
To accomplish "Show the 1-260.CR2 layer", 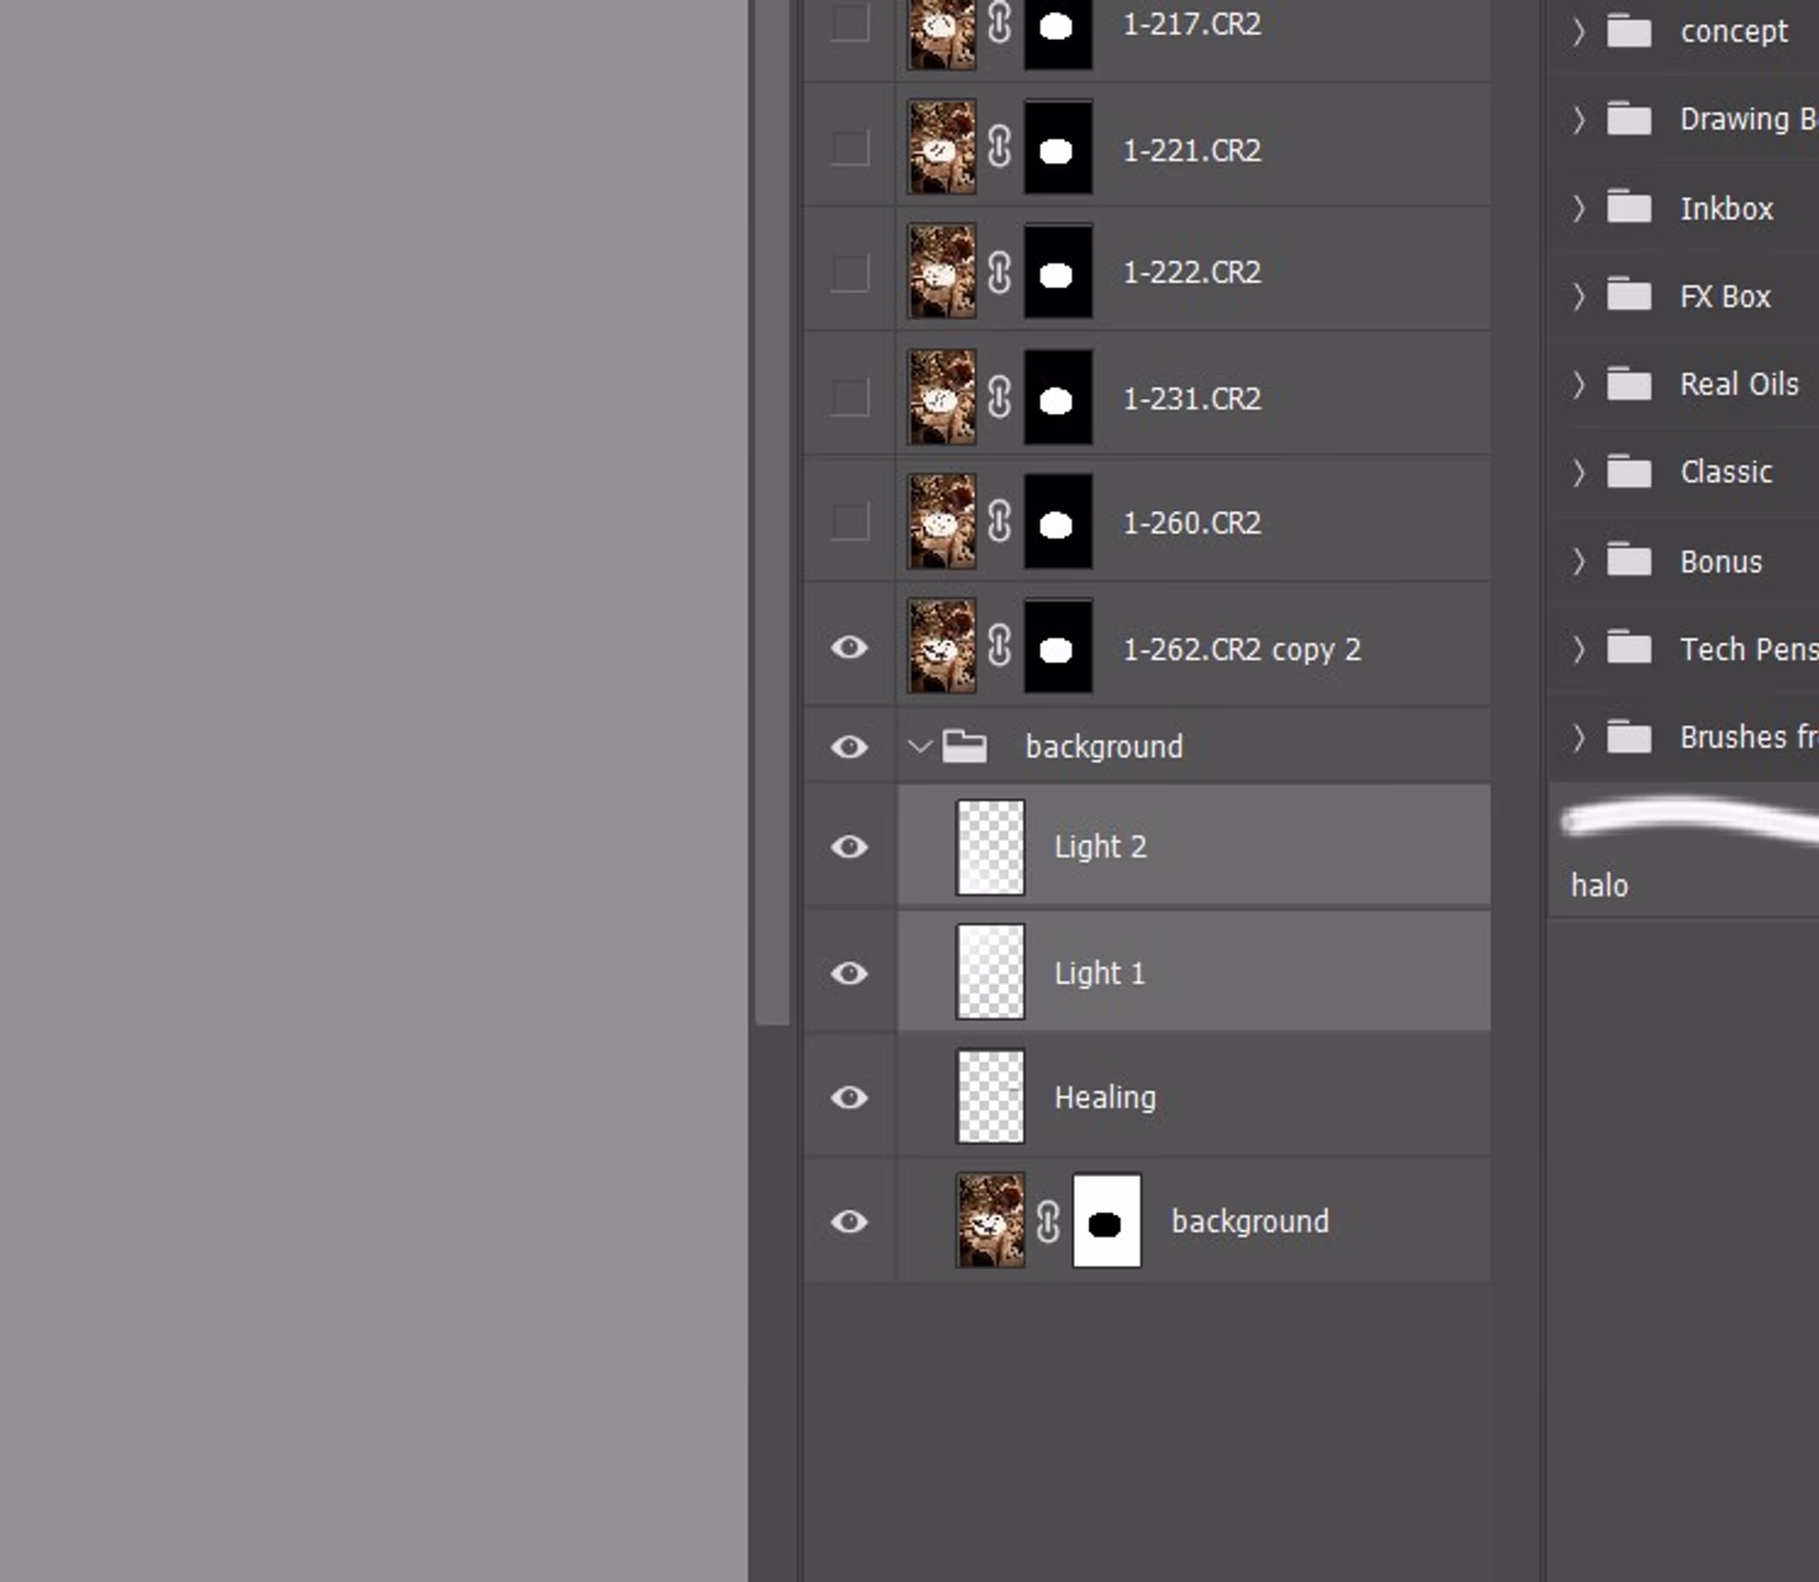I will (849, 522).
